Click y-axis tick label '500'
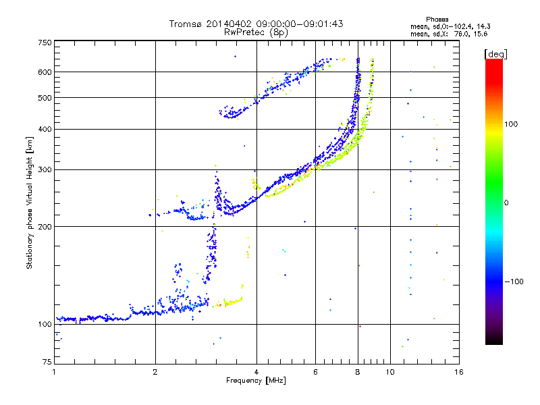The height and width of the screenshot is (405, 540). [x=45, y=98]
